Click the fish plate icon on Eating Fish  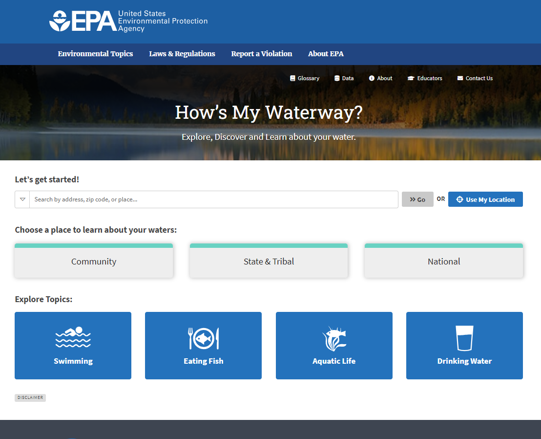204,338
